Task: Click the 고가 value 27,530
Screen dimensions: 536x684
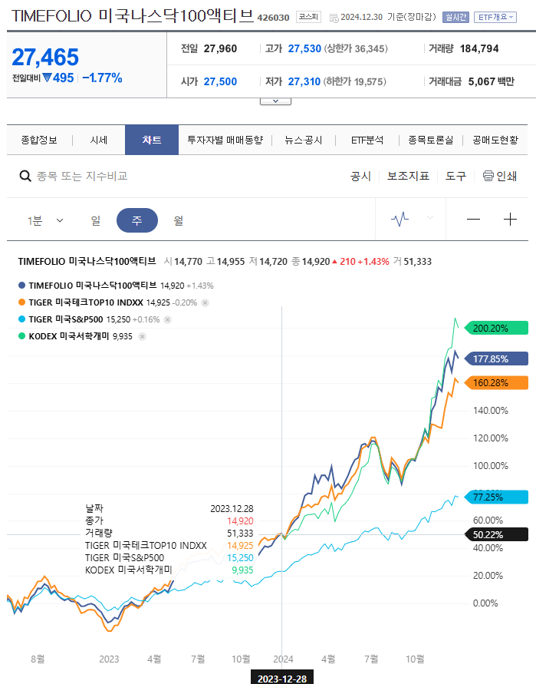Action: point(304,48)
